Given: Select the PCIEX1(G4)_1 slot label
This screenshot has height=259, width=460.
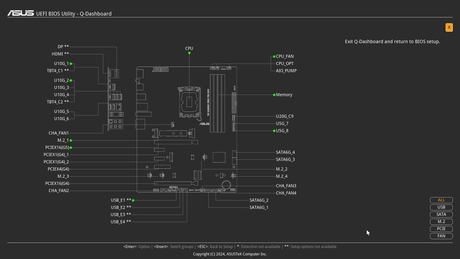Looking at the screenshot, I should click(x=56, y=155).
